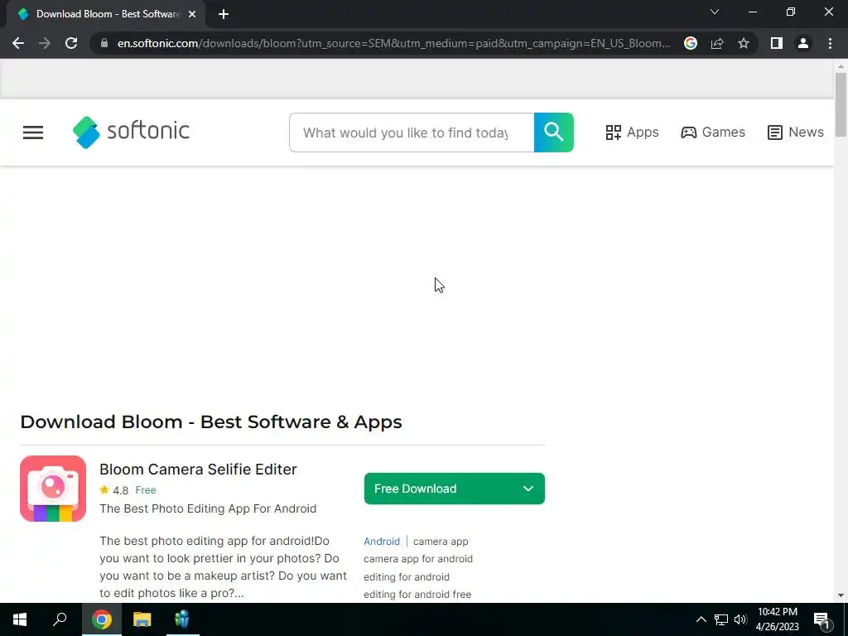This screenshot has width=848, height=636.
Task: Open a new tab with plus button
Action: coord(224,14)
